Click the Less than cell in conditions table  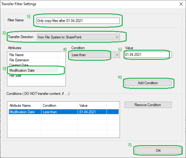pos(59,112)
